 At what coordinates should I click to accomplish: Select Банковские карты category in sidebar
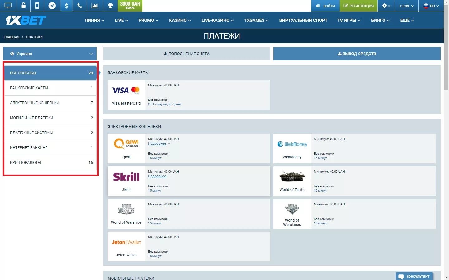coord(50,88)
